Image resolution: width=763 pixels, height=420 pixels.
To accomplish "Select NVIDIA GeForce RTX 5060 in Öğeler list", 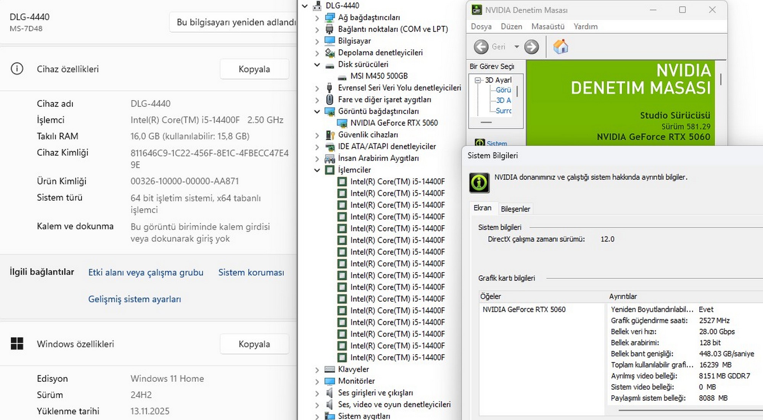I will coord(524,309).
